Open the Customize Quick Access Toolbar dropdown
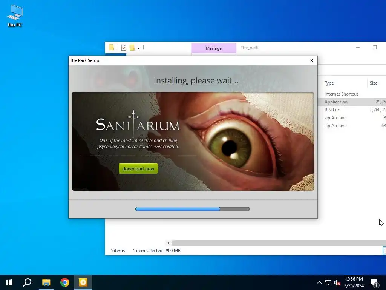 coord(139,48)
